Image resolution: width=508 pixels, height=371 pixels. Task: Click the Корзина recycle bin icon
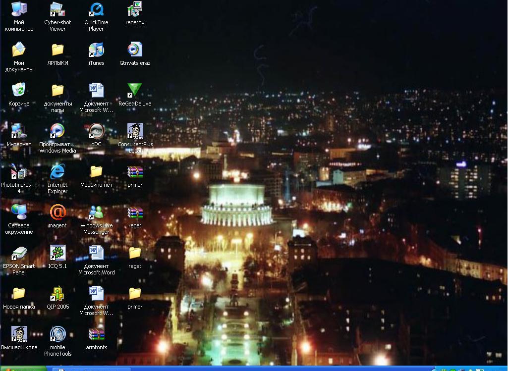(19, 91)
